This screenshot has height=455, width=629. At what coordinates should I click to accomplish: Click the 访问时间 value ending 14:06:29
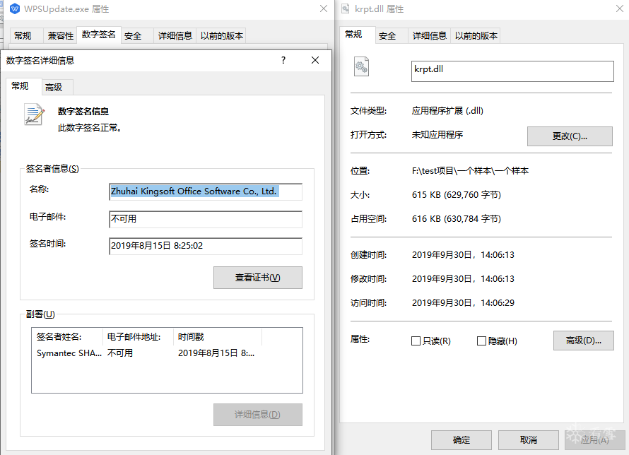(463, 302)
